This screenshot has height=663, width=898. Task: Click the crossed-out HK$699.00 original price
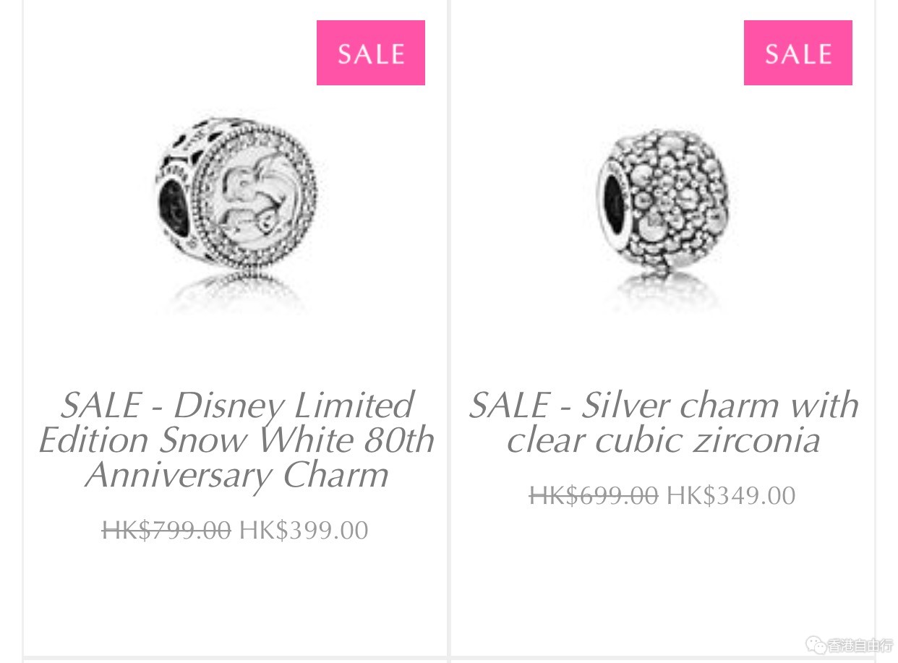click(594, 495)
